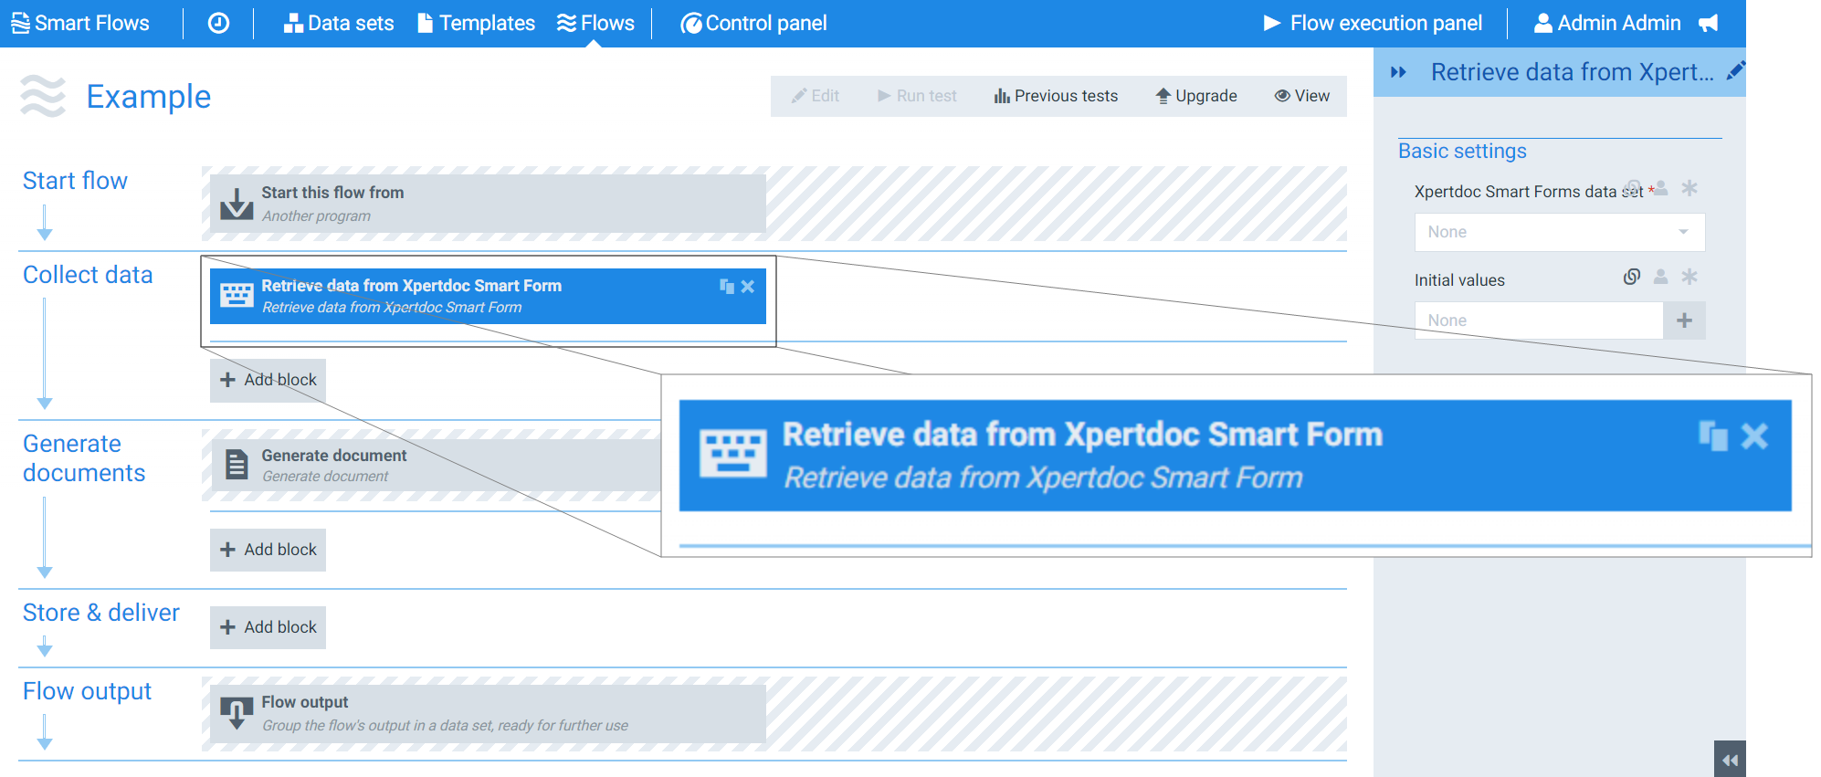This screenshot has width=1821, height=777.
Task: Add block in Generate documents step
Action: pos(268,550)
